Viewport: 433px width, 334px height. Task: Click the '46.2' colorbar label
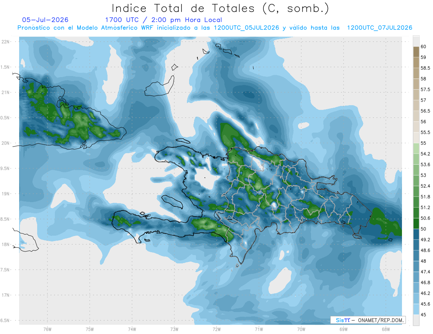tap(425, 293)
